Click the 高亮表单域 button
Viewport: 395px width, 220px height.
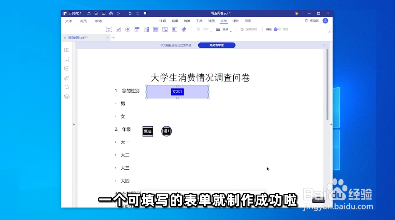pyautogui.click(x=217, y=45)
